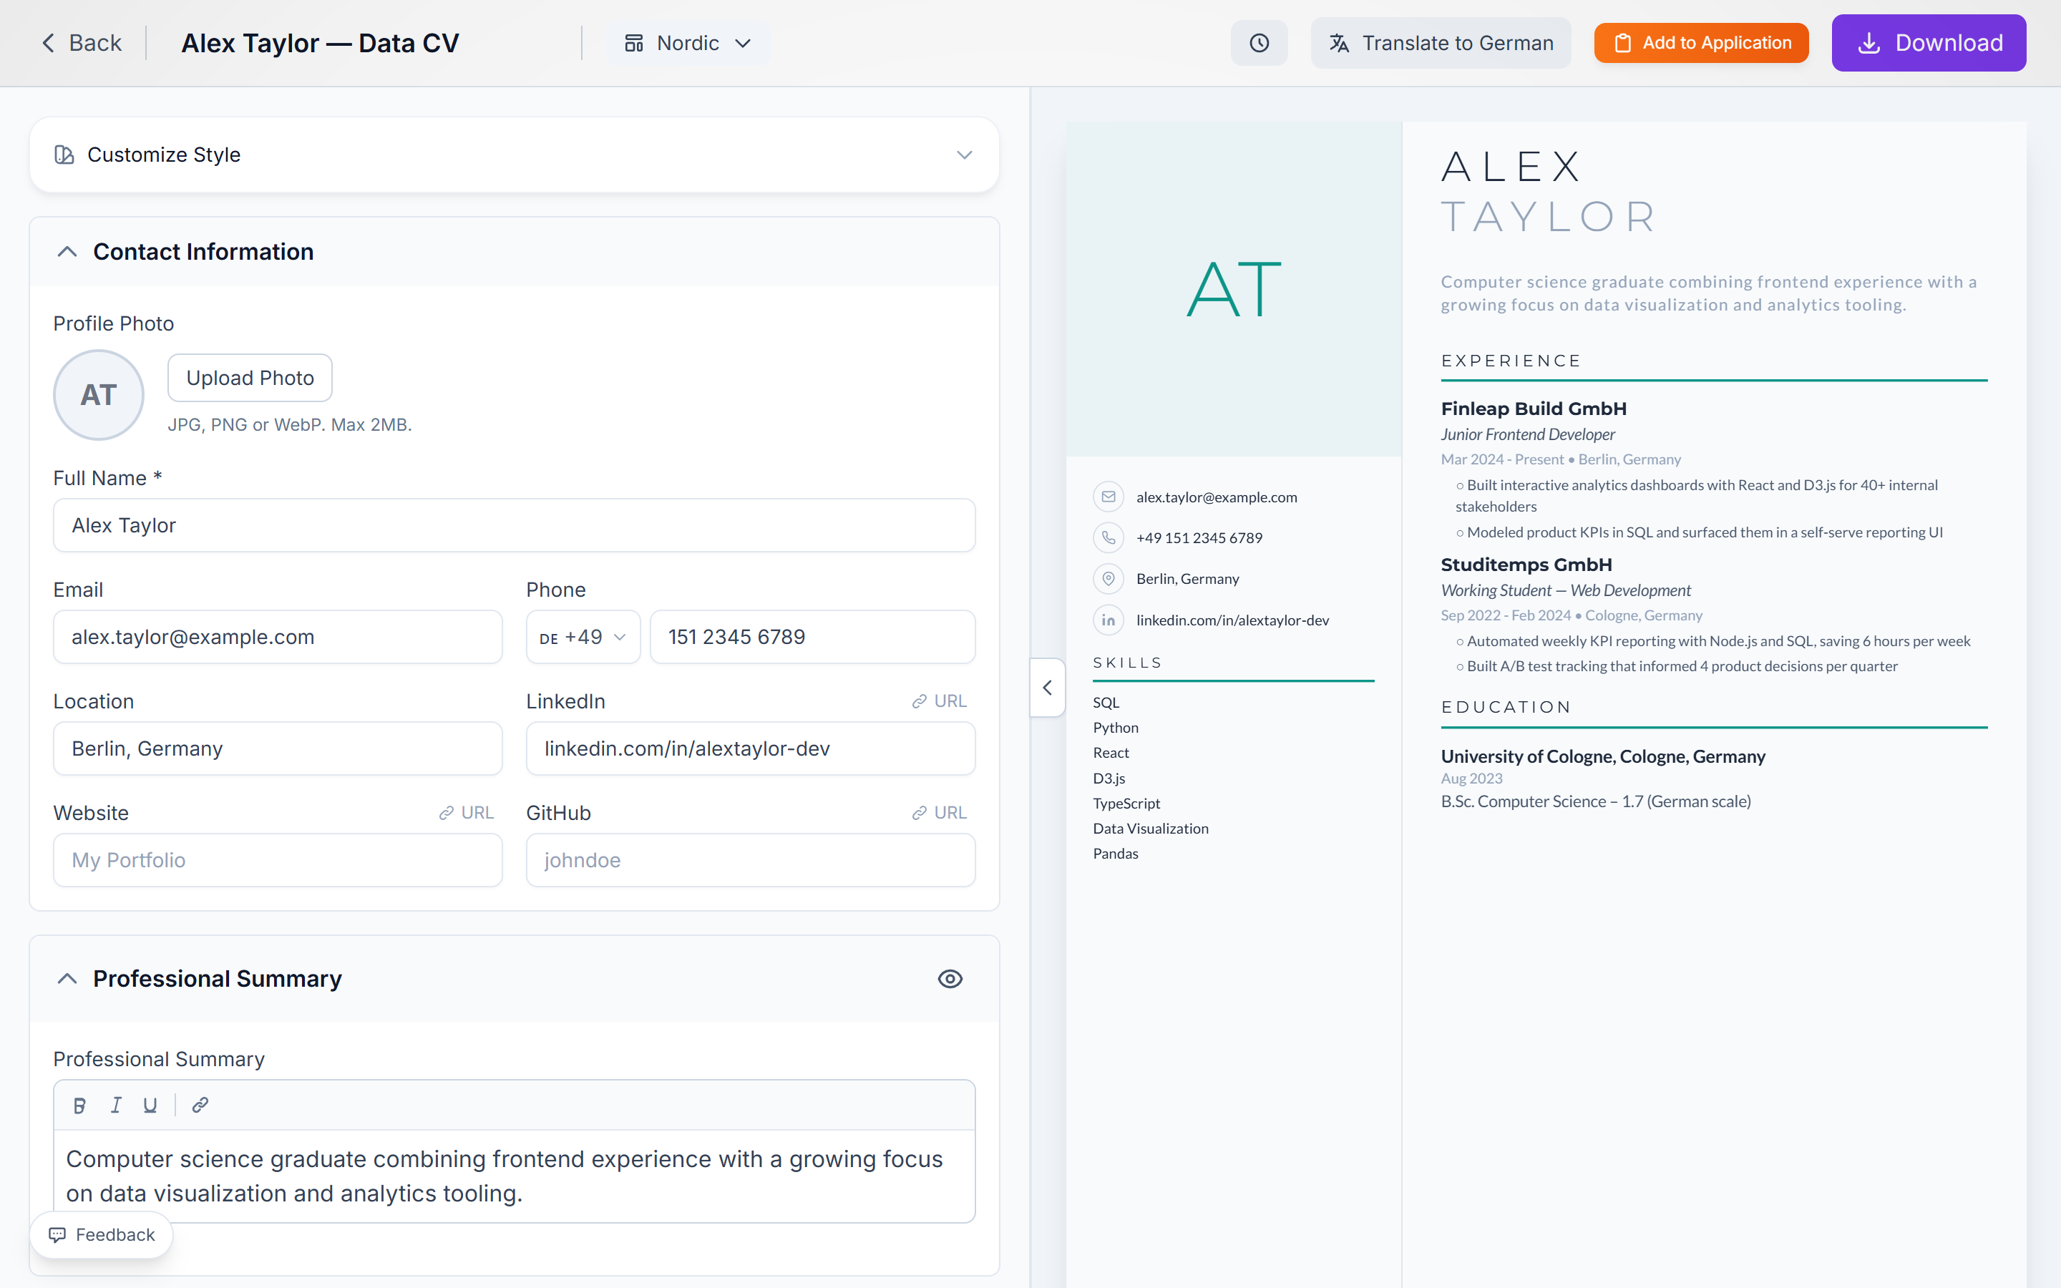The width and height of the screenshot is (2061, 1288).
Task: Open the DE +49 country code dropdown
Action: point(583,636)
